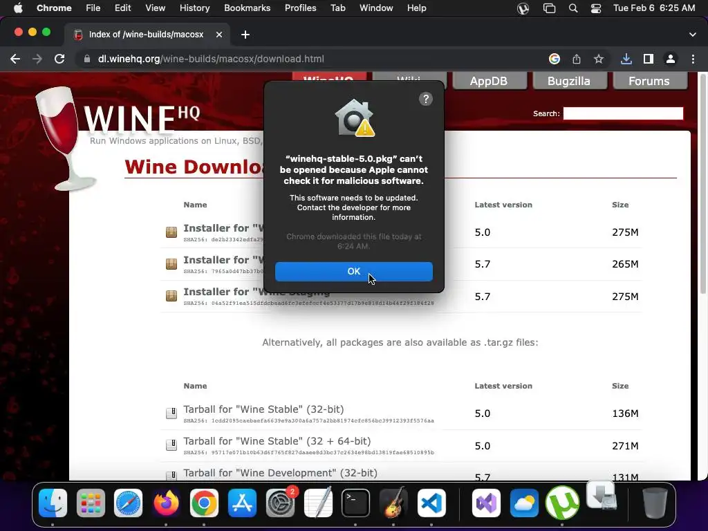The width and height of the screenshot is (708, 531).
Task: Open System Settings from the Dock
Action: (280, 503)
